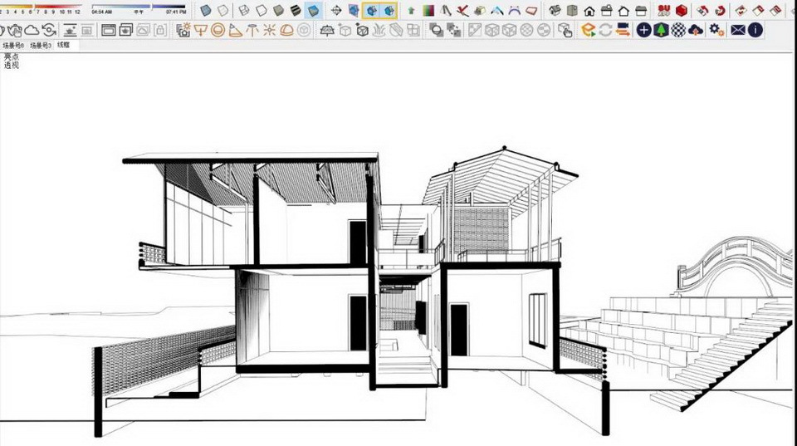This screenshot has width=797, height=446.
Task: Toggle the Display Section Planes button
Action: tap(371, 11)
